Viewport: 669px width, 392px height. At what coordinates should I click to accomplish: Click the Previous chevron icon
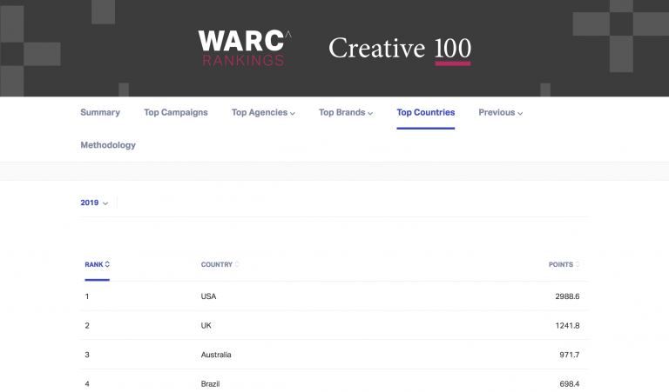520,113
